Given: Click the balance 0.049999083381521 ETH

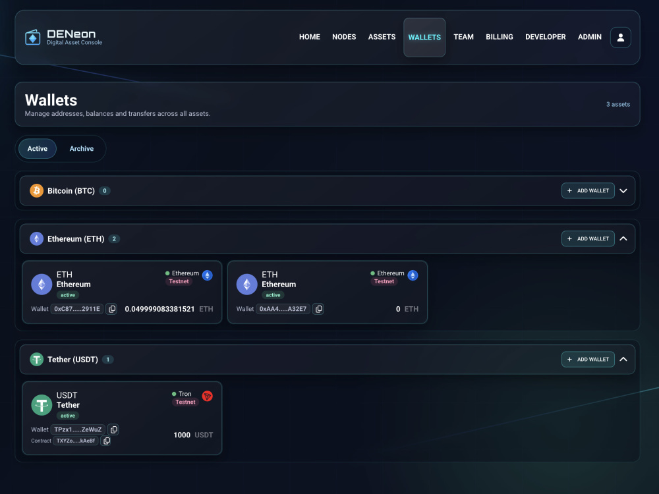Looking at the screenshot, I should click(169, 309).
